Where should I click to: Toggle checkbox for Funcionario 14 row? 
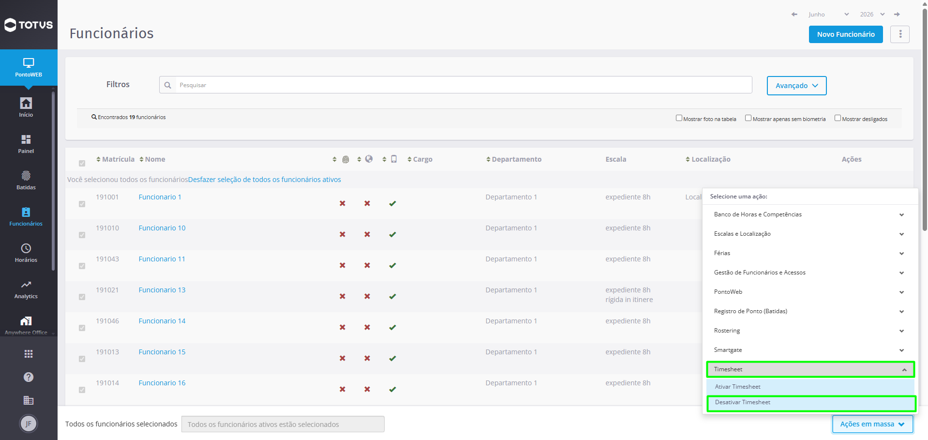tap(82, 328)
